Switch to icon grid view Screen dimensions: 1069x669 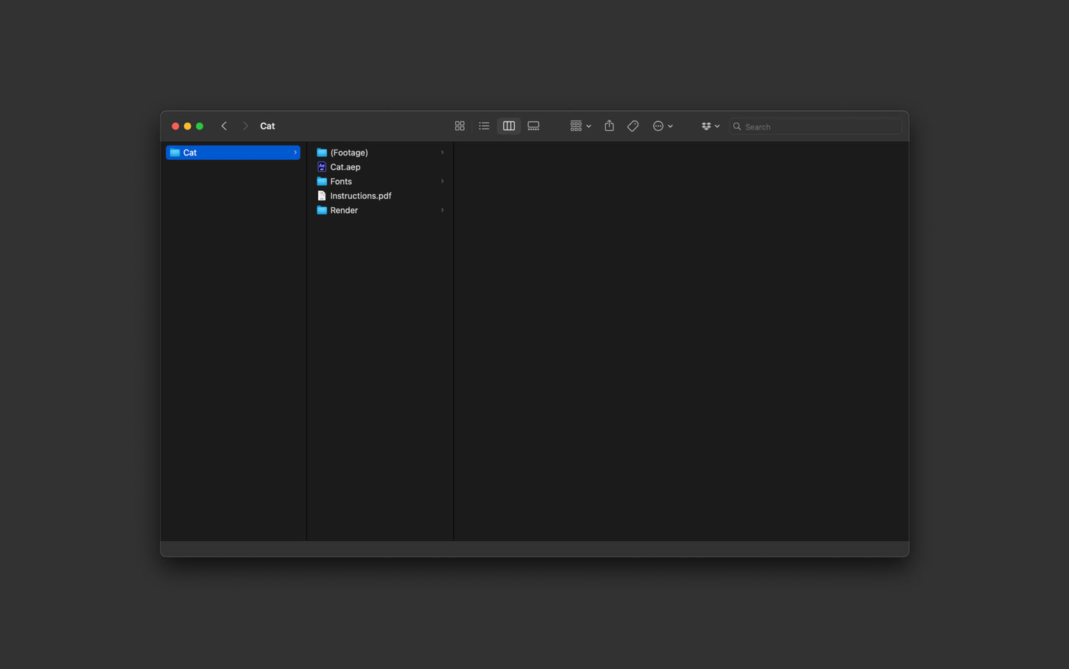coord(459,126)
